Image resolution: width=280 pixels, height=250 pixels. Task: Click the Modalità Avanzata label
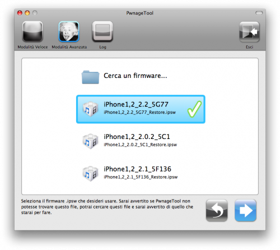(69, 47)
